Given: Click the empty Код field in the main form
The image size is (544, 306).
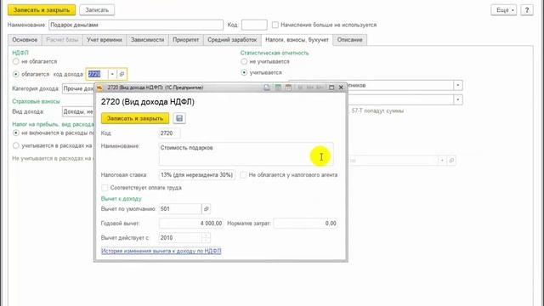Looking at the screenshot, I should [x=254, y=25].
